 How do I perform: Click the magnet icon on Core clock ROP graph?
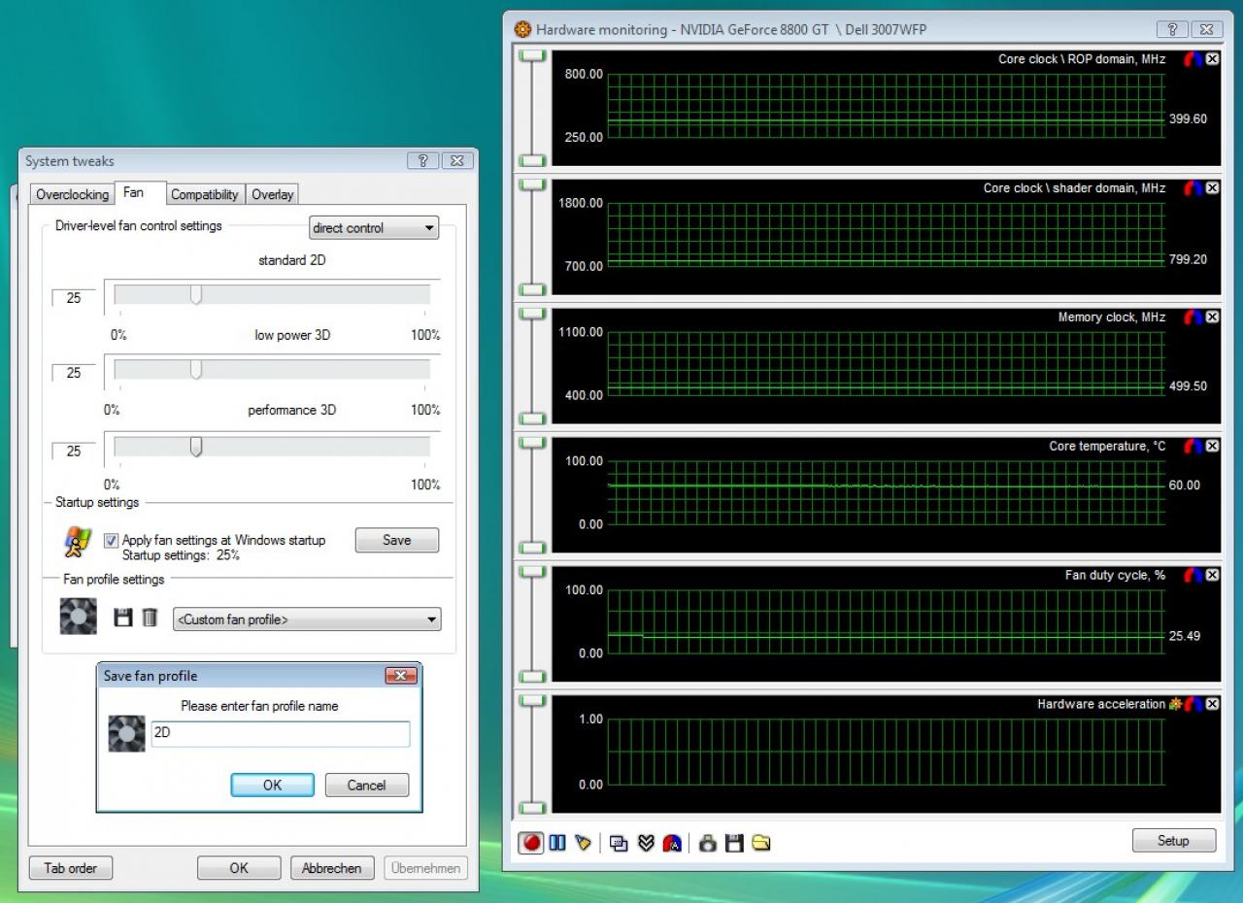[x=1193, y=59]
